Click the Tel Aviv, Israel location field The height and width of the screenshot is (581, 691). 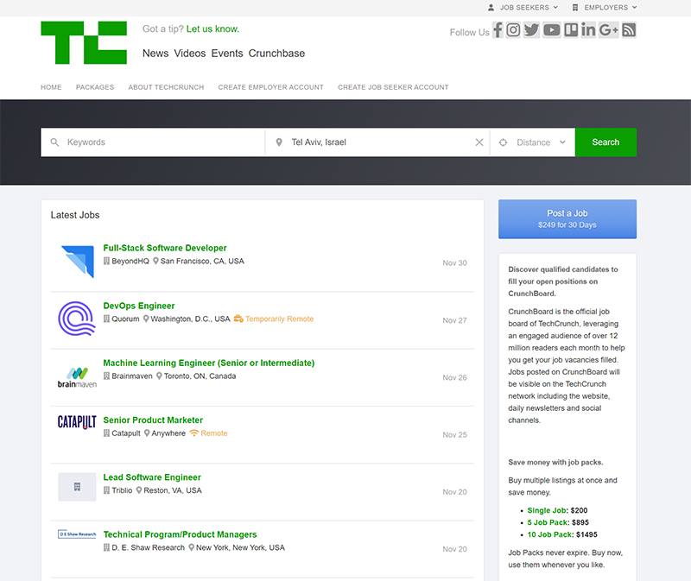point(377,142)
